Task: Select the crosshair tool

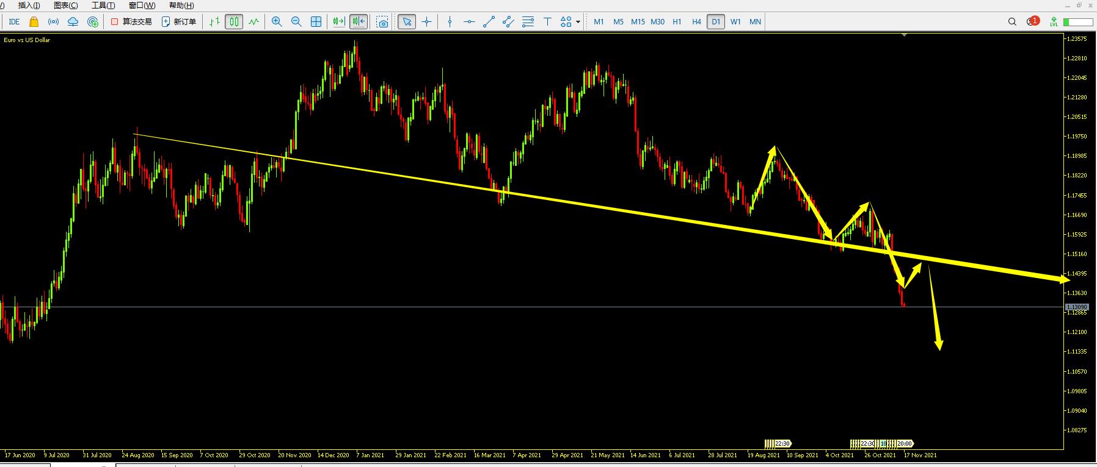Action: pyautogui.click(x=426, y=22)
